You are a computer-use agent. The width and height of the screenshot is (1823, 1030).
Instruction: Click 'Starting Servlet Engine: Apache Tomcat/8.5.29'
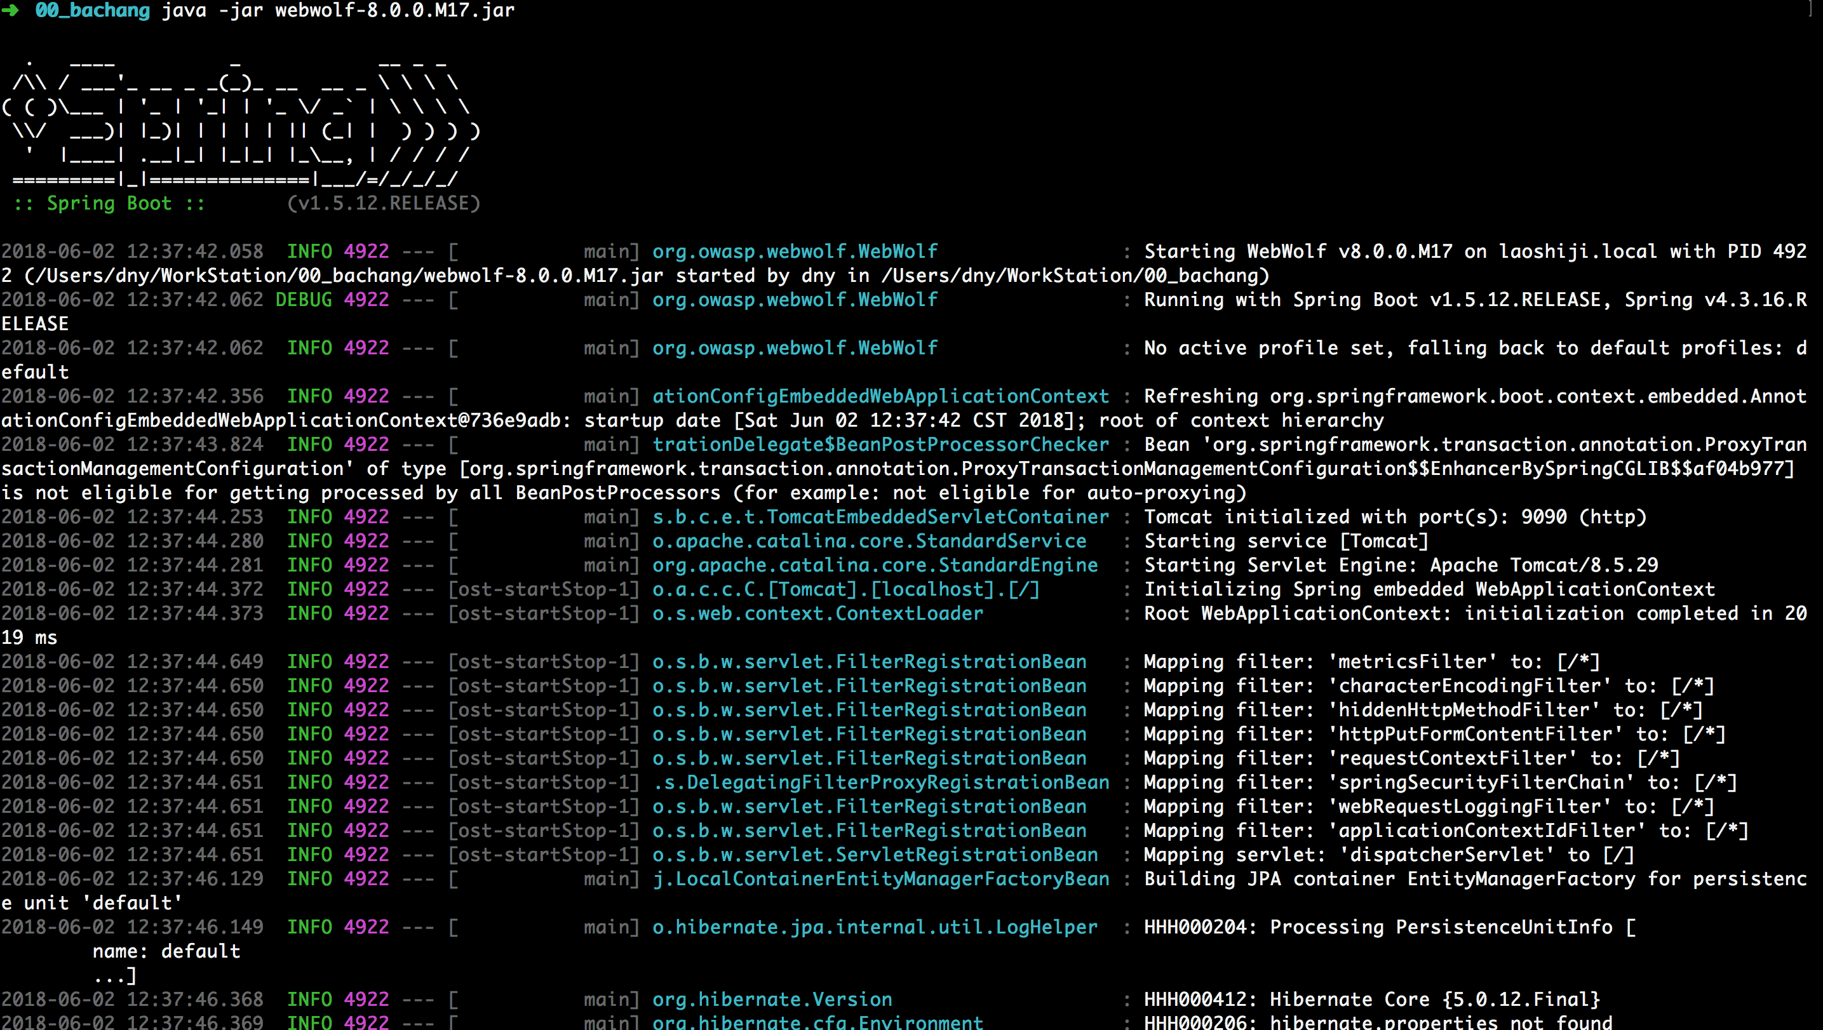[x=1401, y=565]
